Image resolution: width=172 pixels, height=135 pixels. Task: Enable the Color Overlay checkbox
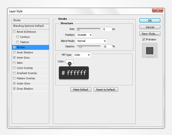(14, 68)
